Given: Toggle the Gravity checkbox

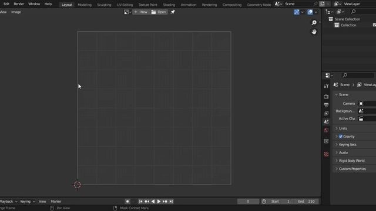Looking at the screenshot, I should [x=341, y=137].
